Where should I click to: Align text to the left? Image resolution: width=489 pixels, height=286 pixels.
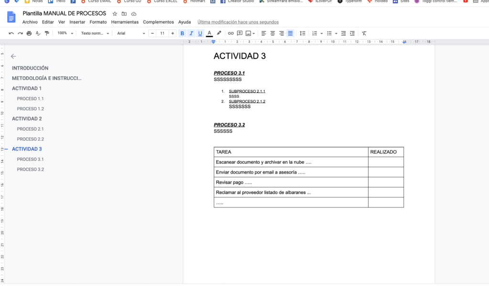[264, 33]
